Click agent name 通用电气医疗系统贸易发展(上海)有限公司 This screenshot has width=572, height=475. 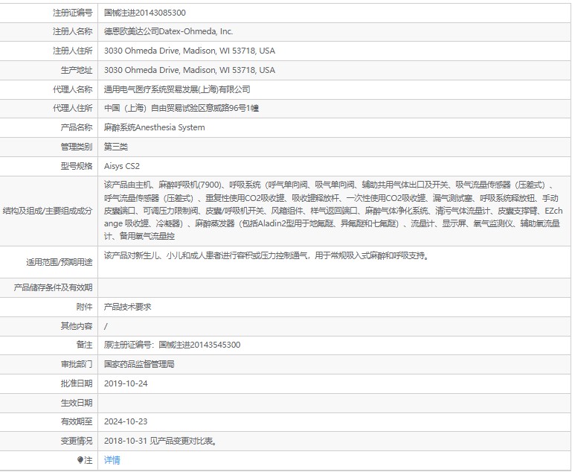click(177, 89)
